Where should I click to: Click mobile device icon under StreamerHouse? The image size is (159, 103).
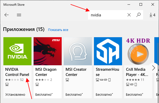(x=110, y=80)
